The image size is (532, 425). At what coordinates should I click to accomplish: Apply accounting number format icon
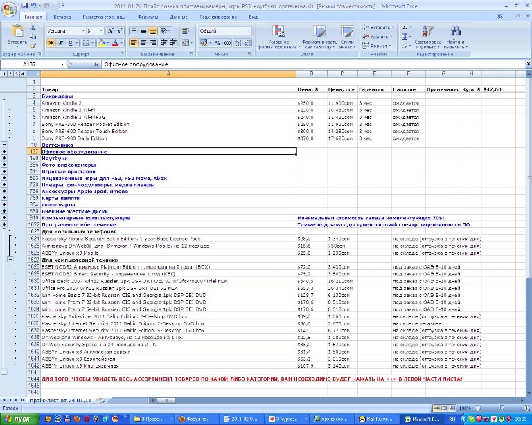[x=203, y=43]
